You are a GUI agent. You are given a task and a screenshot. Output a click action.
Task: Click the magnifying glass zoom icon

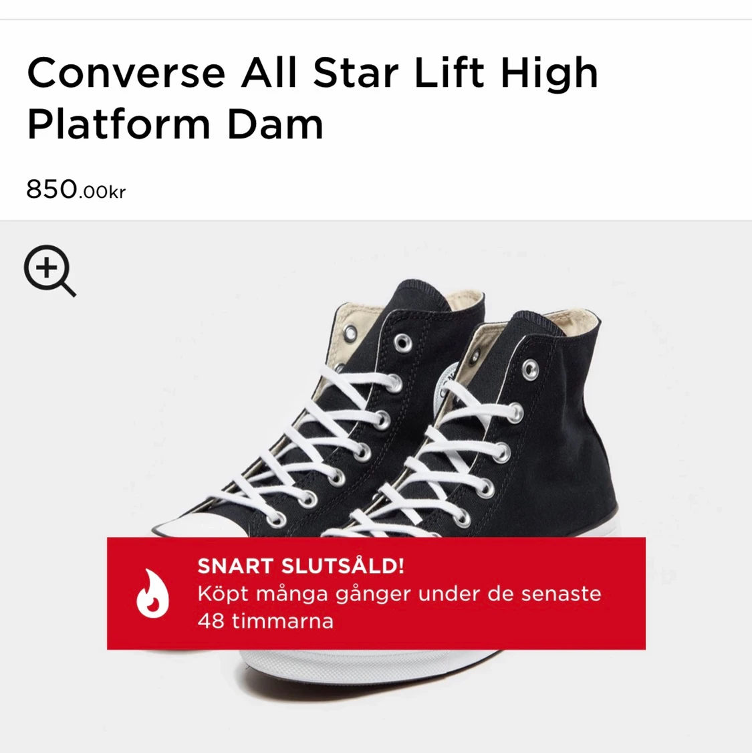[x=50, y=271]
